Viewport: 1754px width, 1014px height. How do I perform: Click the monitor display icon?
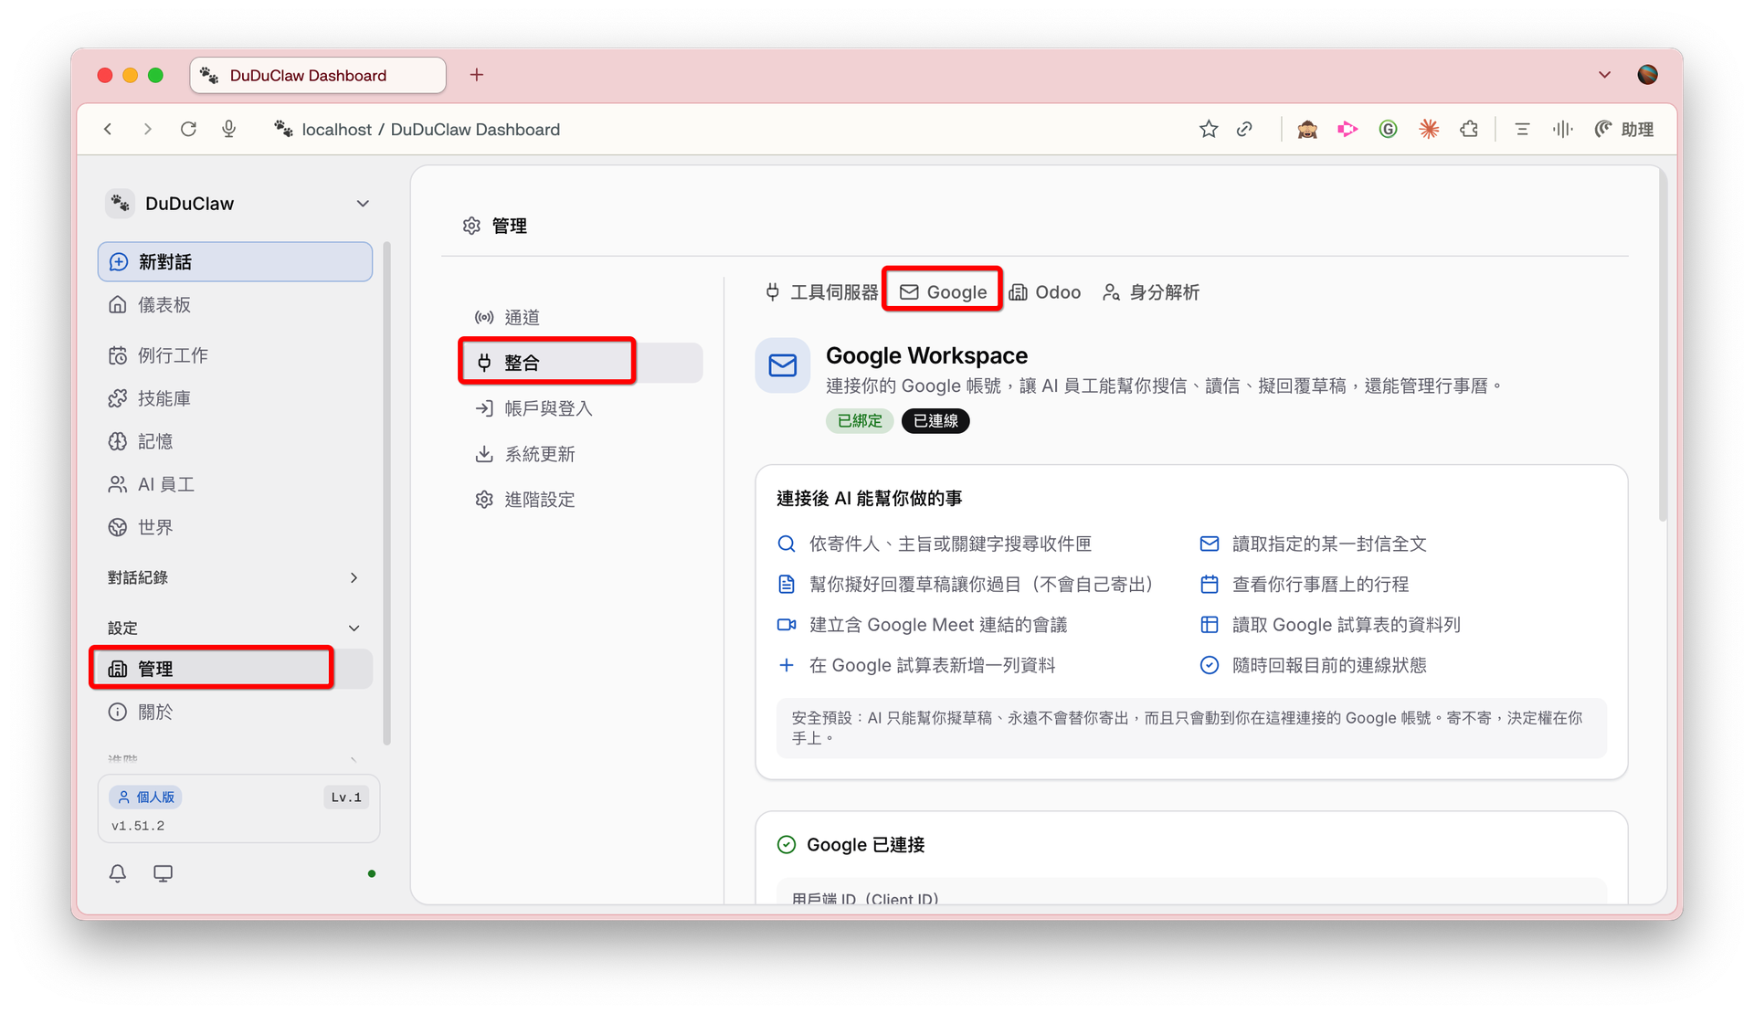tap(163, 873)
